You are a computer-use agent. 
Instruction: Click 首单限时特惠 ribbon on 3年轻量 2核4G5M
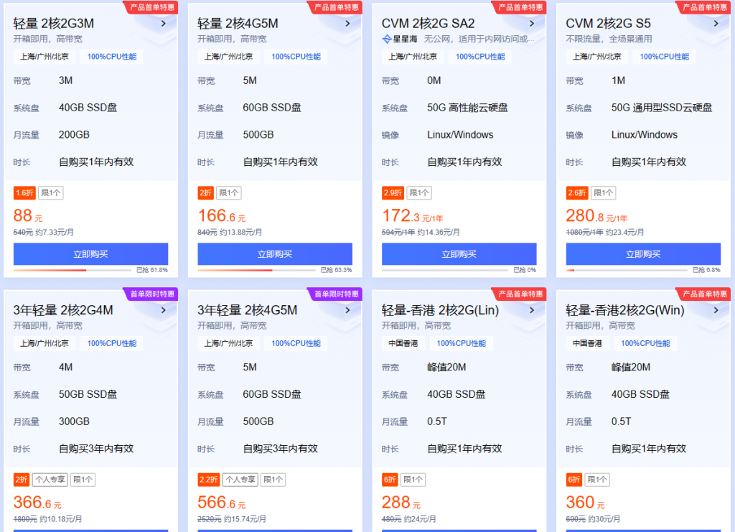(x=336, y=294)
